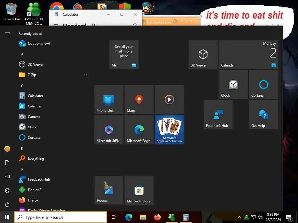Open the volume tray icon

pyautogui.click(x=260, y=217)
